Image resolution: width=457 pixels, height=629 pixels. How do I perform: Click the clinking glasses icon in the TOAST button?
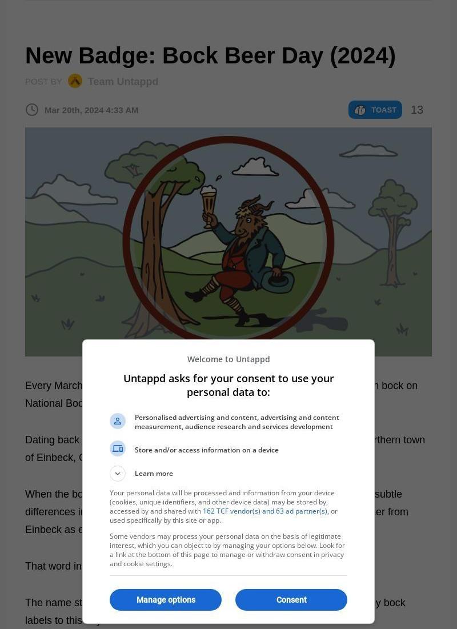[x=360, y=110]
